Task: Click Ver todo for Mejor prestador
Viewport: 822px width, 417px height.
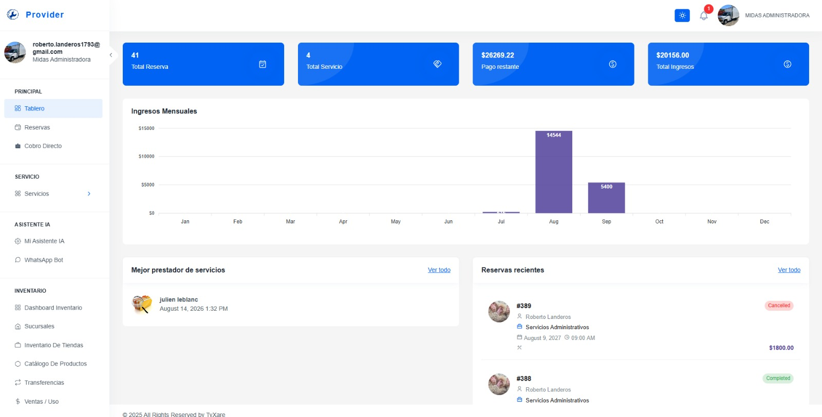Action: tap(439, 270)
